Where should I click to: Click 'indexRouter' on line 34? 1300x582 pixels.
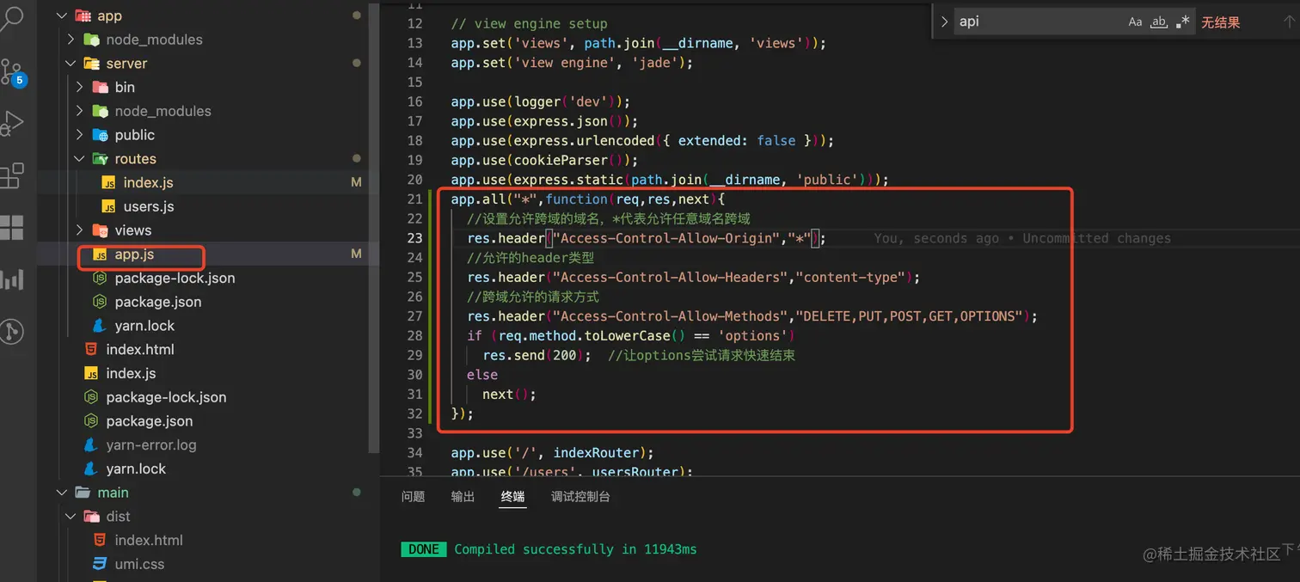pos(596,452)
